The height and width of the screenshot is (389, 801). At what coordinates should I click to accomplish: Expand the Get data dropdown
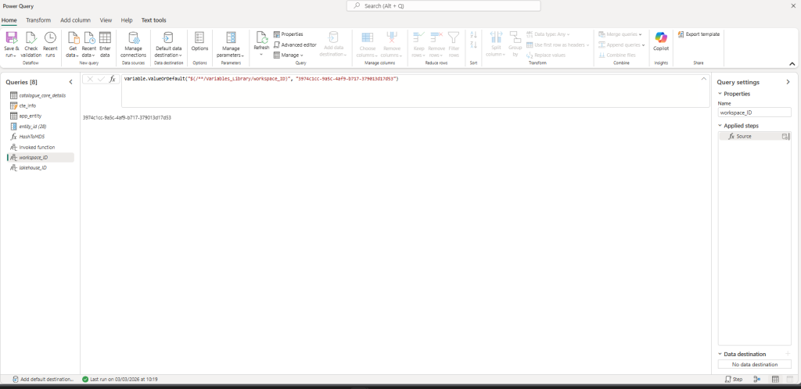tap(73, 52)
